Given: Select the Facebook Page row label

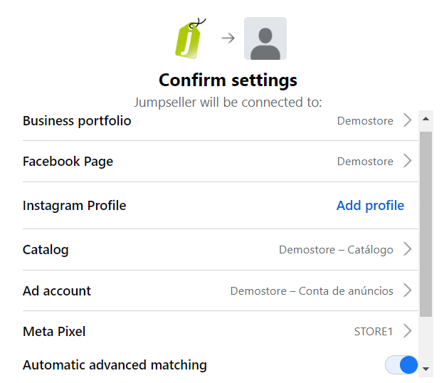Looking at the screenshot, I should click(x=68, y=162).
